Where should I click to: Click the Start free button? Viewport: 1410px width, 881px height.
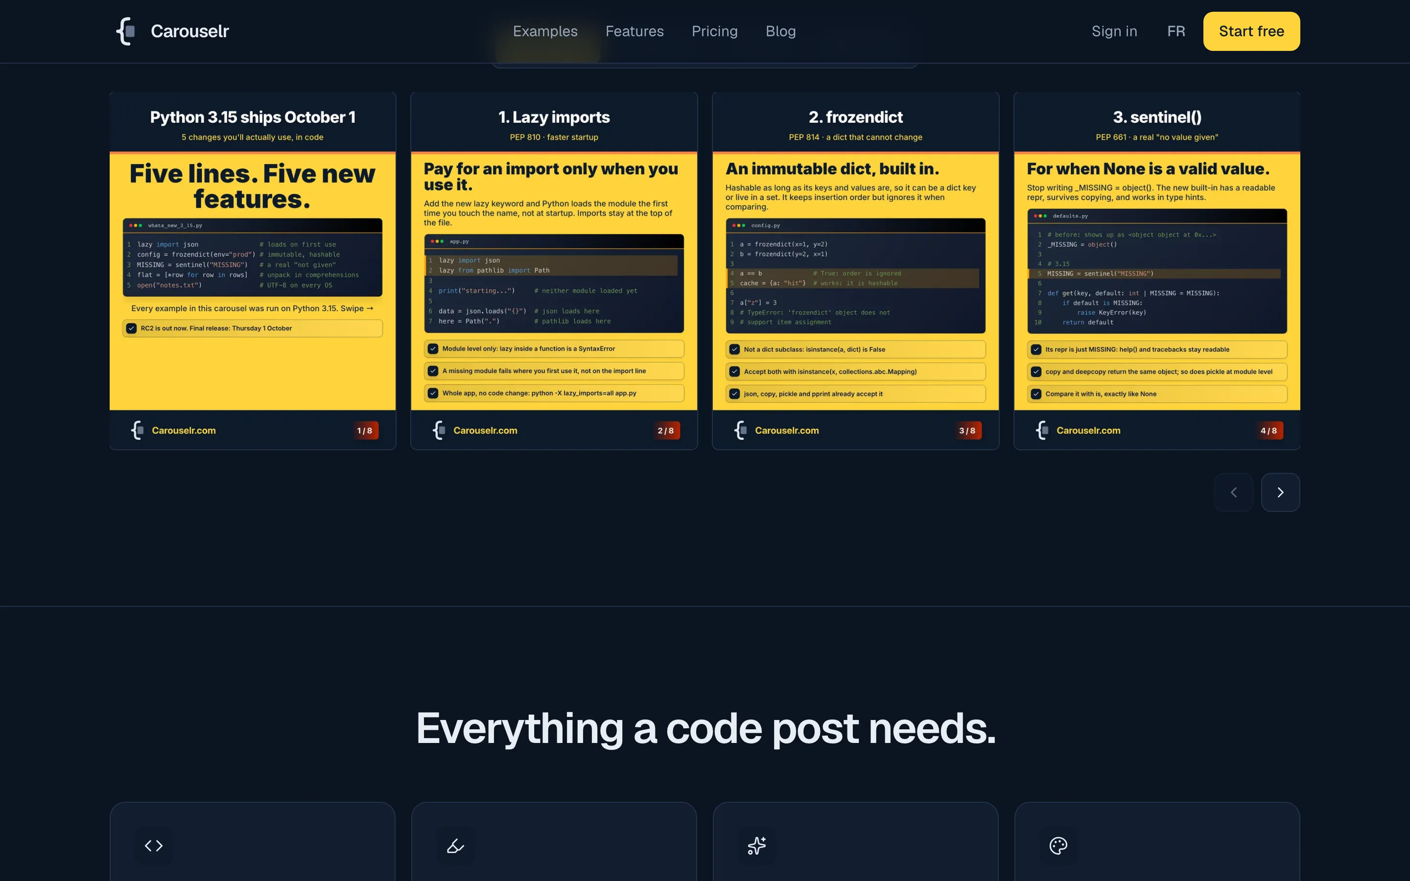point(1251,31)
